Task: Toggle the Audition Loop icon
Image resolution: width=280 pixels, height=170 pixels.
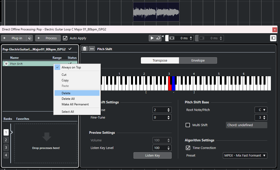Action: pos(158,38)
